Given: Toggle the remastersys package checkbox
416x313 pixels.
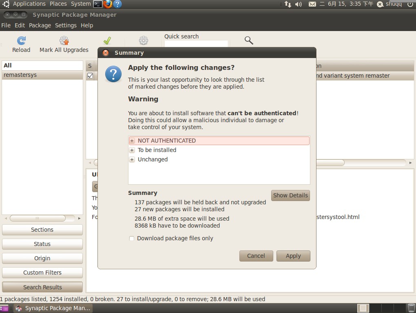Looking at the screenshot, I should [90, 75].
